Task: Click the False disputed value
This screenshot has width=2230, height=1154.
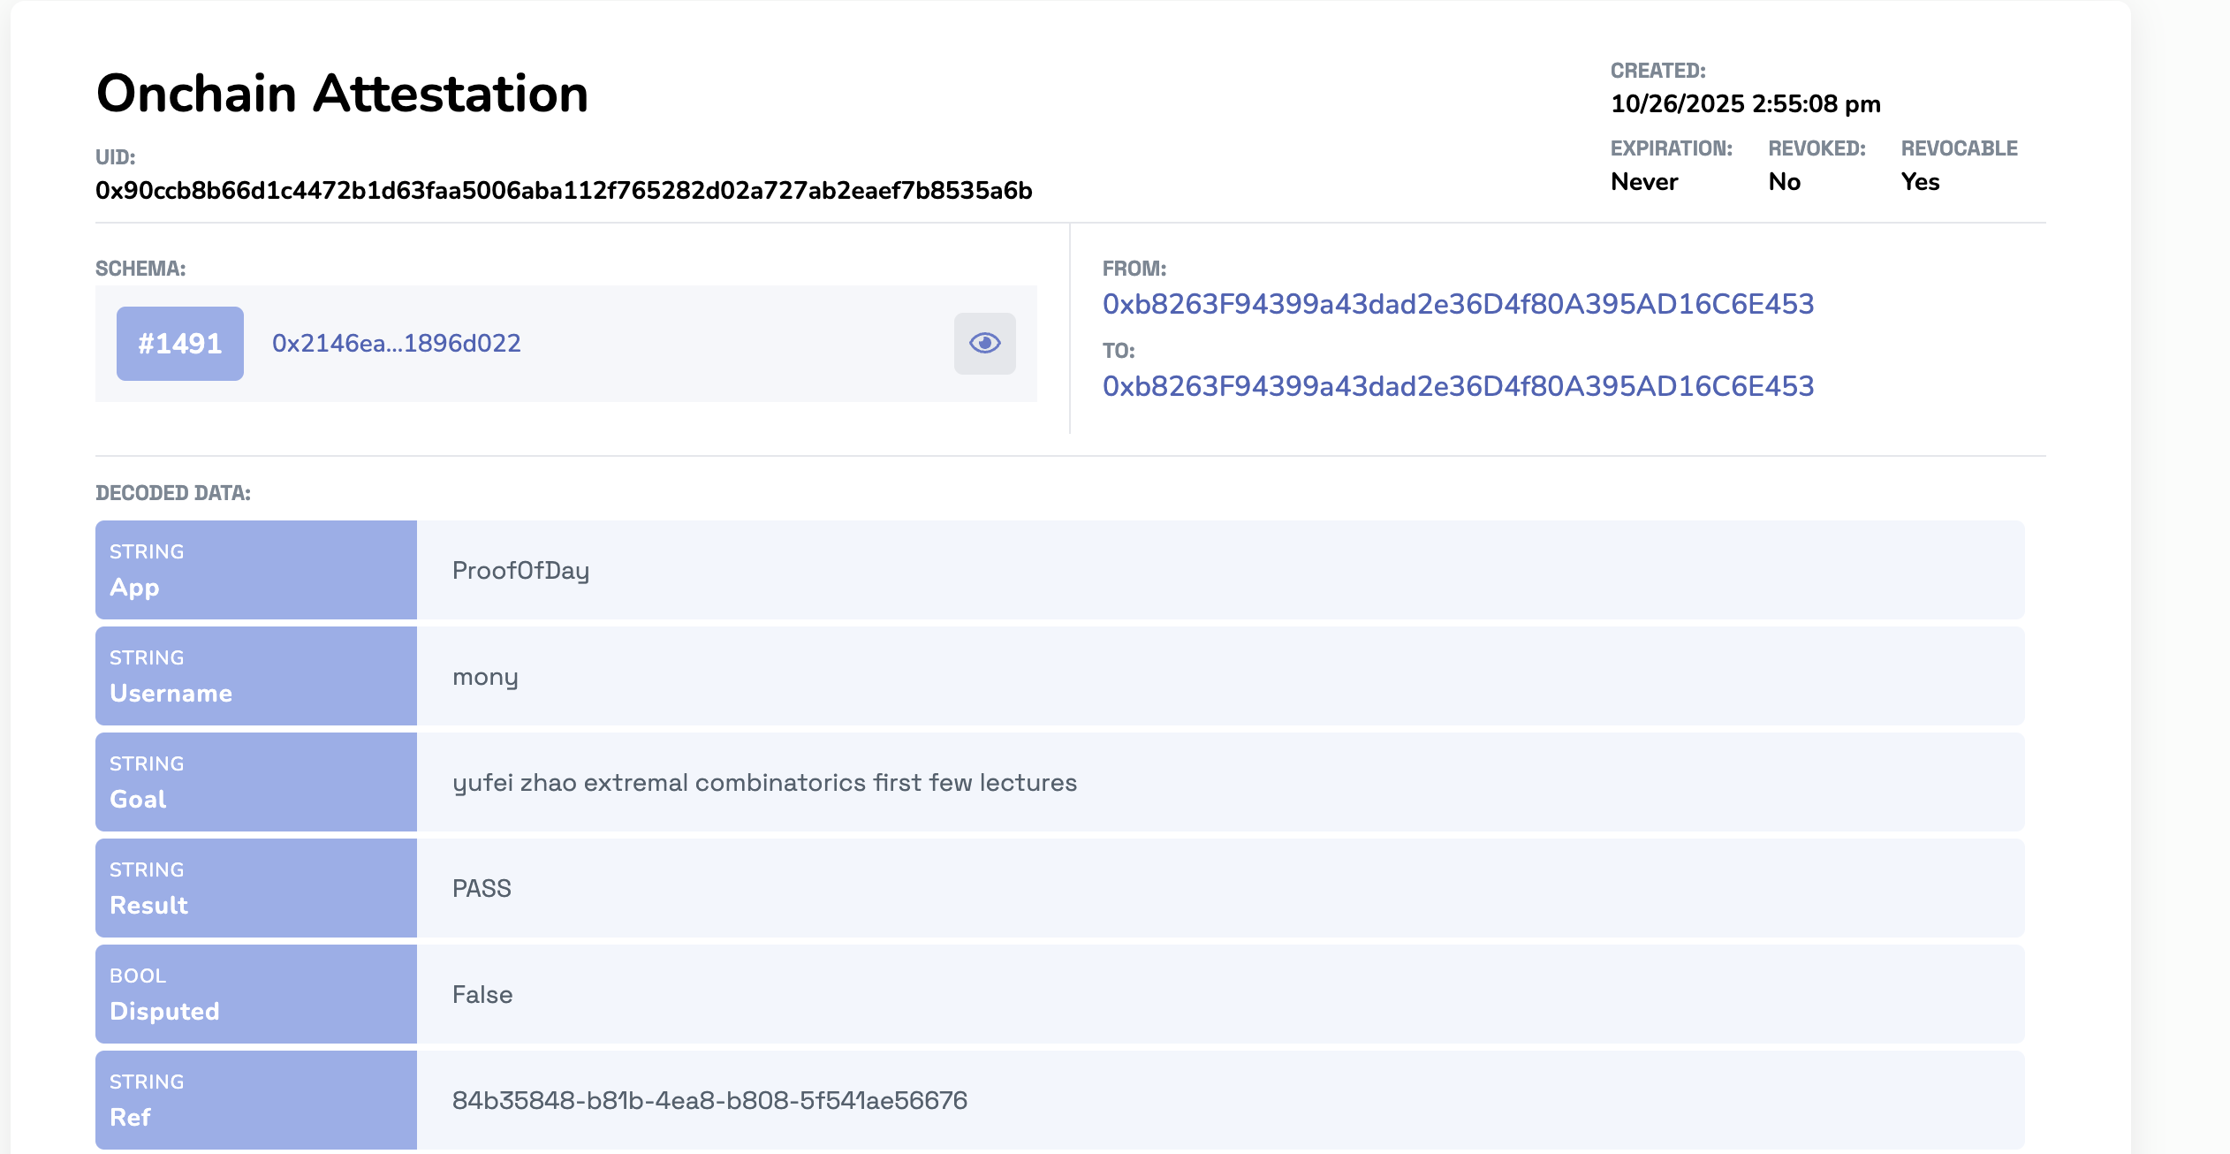Action: 482,995
